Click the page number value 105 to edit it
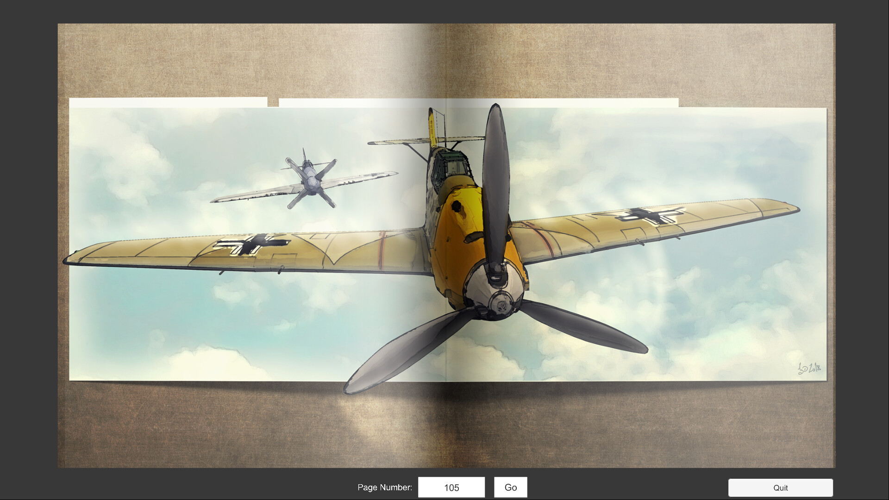This screenshot has height=500, width=889. coord(451,487)
